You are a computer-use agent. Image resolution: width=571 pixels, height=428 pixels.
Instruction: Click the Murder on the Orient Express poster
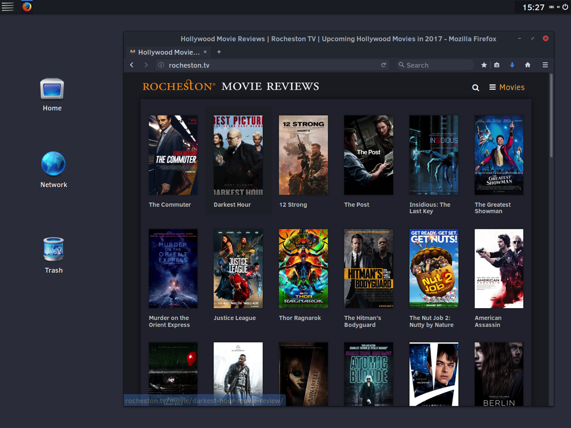click(173, 269)
